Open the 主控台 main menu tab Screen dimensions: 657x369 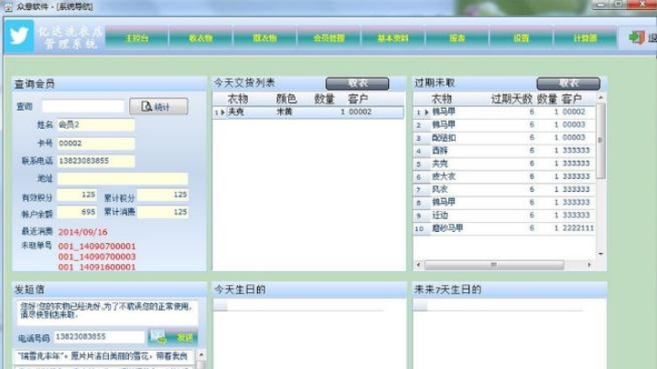(137, 38)
